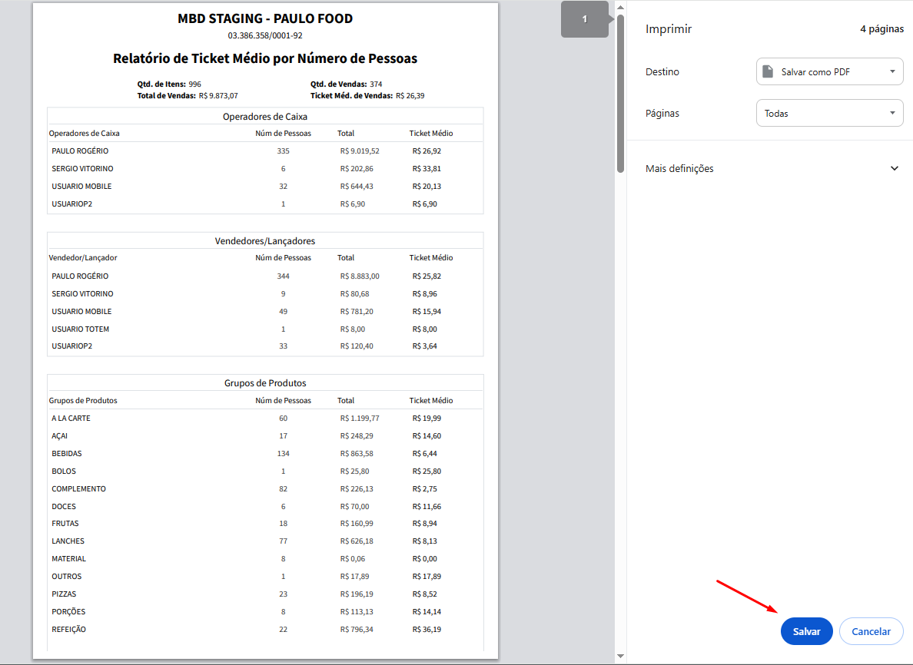
Task: Click the Vendedores/Lançadores section header
Action: [265, 241]
